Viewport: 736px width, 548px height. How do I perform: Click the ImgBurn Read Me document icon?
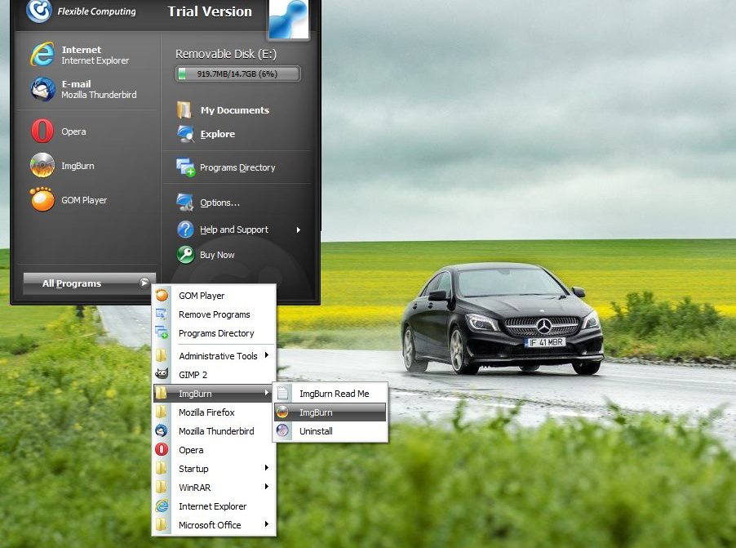click(282, 393)
